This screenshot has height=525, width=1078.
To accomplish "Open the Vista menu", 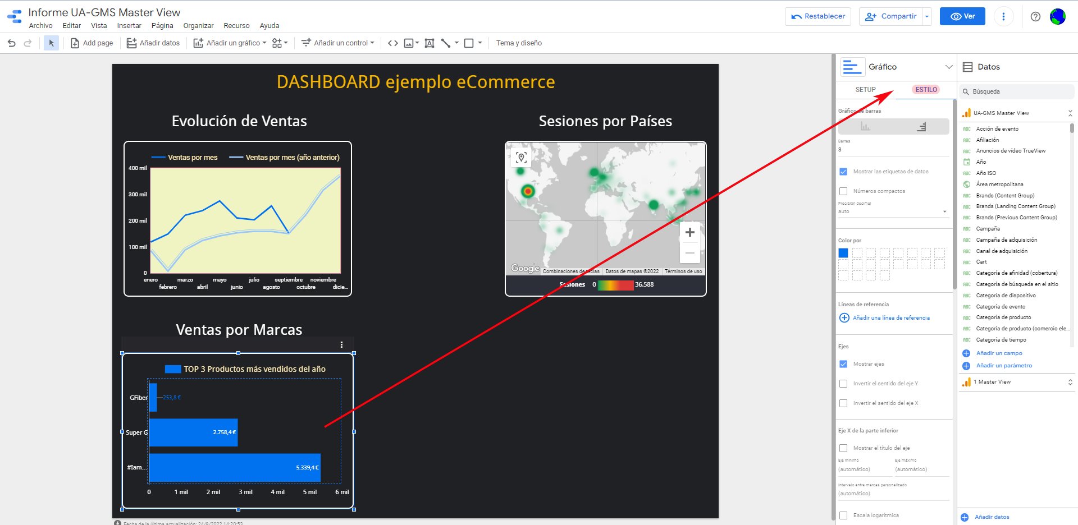I will click(99, 26).
